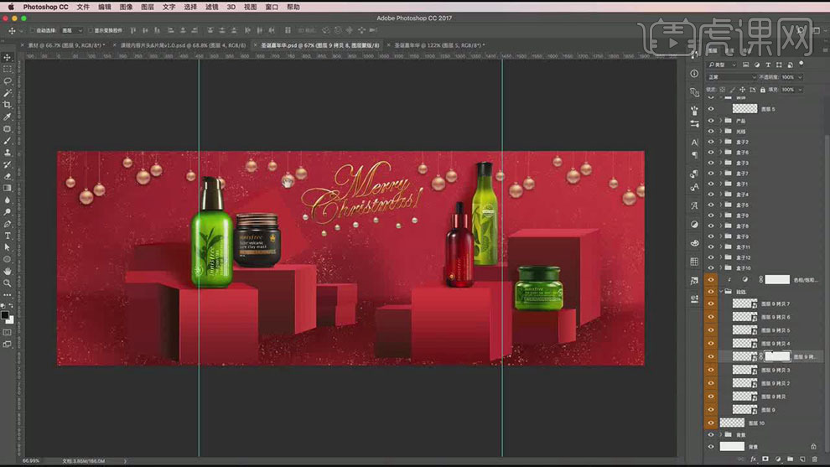The image size is (830, 467).
Task: Open Photoshop CC application menu
Action: pyautogui.click(x=45, y=7)
